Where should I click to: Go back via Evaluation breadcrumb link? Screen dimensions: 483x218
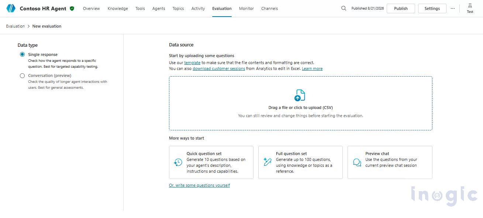coord(15,26)
